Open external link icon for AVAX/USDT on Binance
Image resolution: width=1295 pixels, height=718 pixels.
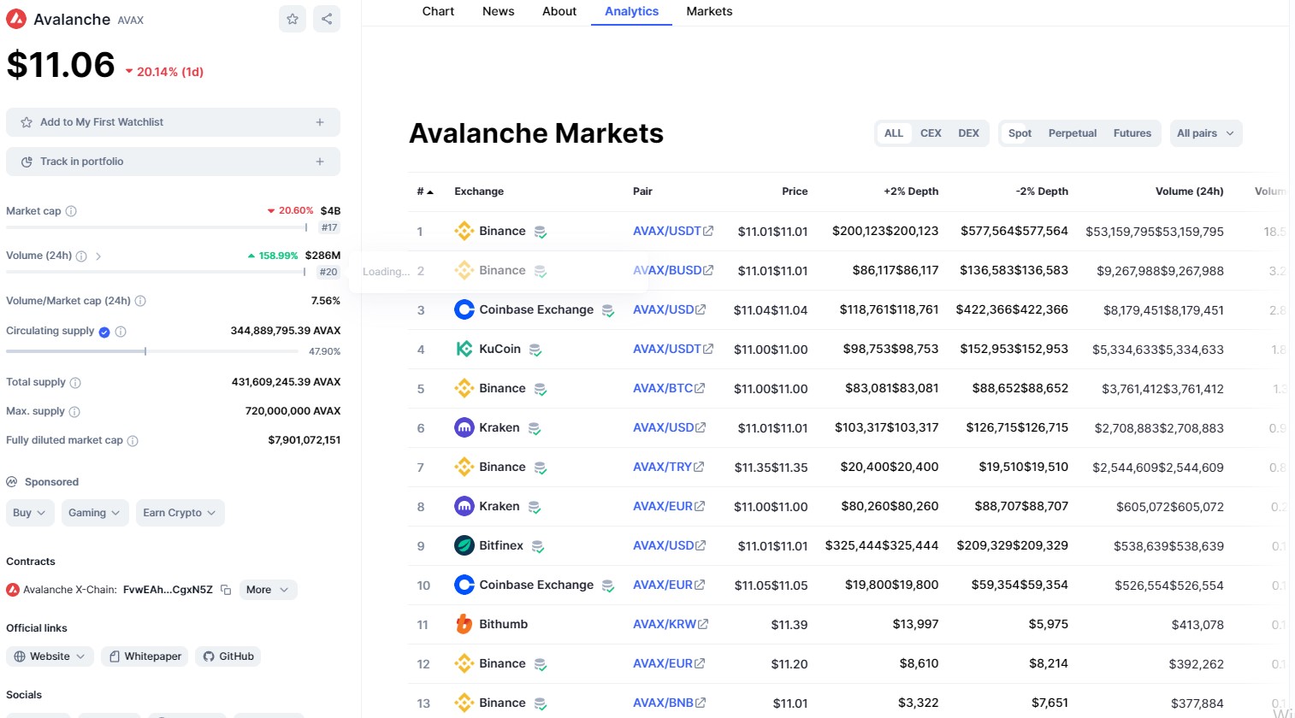coord(708,231)
